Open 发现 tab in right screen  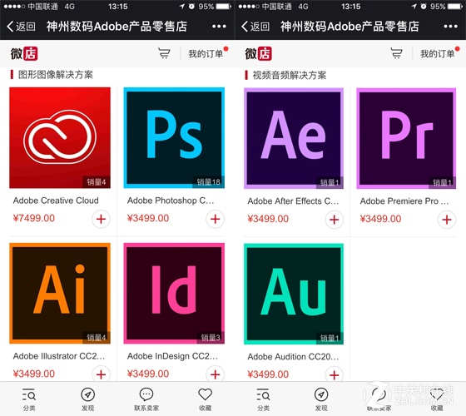coord(321,399)
